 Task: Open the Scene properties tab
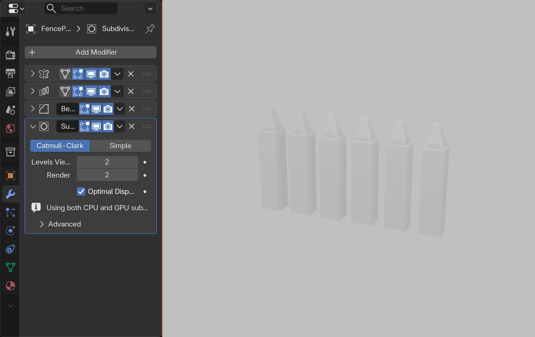coord(10,110)
